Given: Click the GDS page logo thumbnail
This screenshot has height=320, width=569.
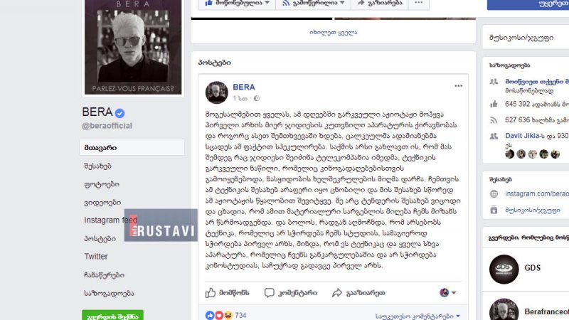Looking at the screenshot, I should (x=504, y=269).
